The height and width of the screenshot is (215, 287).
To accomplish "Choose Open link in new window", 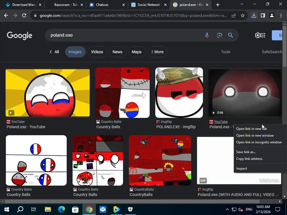I will (260, 135).
